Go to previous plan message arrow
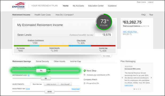The image size is (165, 96). (x=122, y=78)
